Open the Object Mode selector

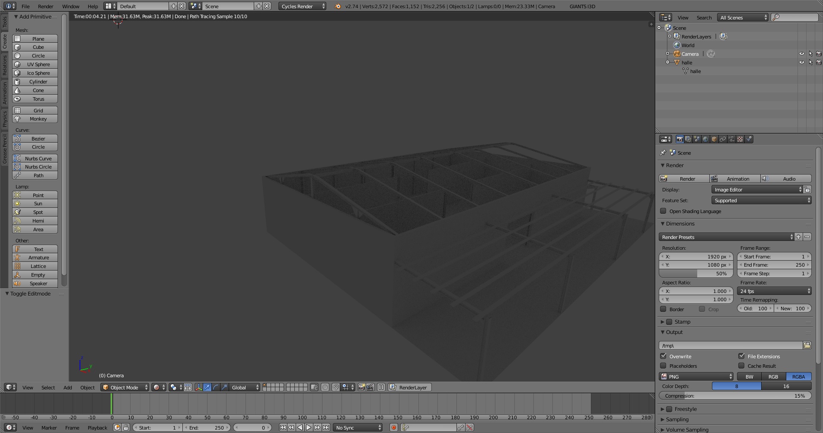pos(125,387)
